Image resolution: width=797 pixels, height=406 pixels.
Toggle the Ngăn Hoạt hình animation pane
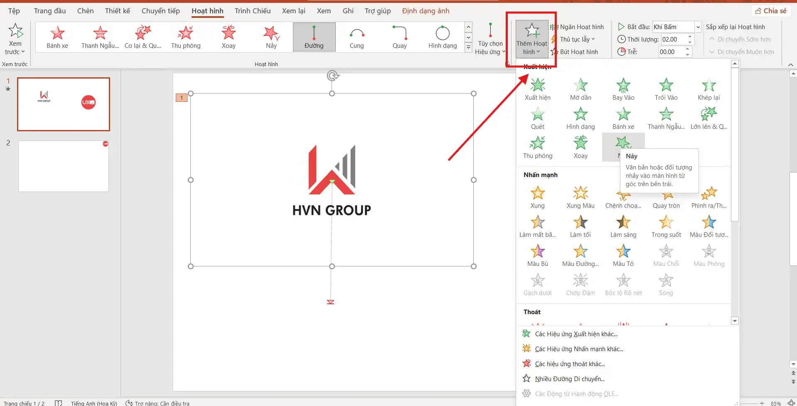coord(577,27)
